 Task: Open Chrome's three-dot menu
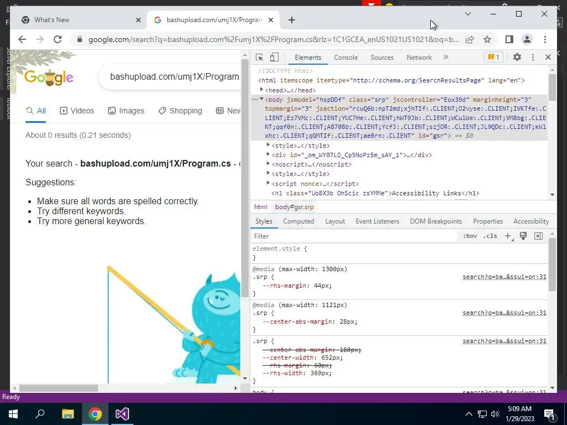click(x=545, y=39)
